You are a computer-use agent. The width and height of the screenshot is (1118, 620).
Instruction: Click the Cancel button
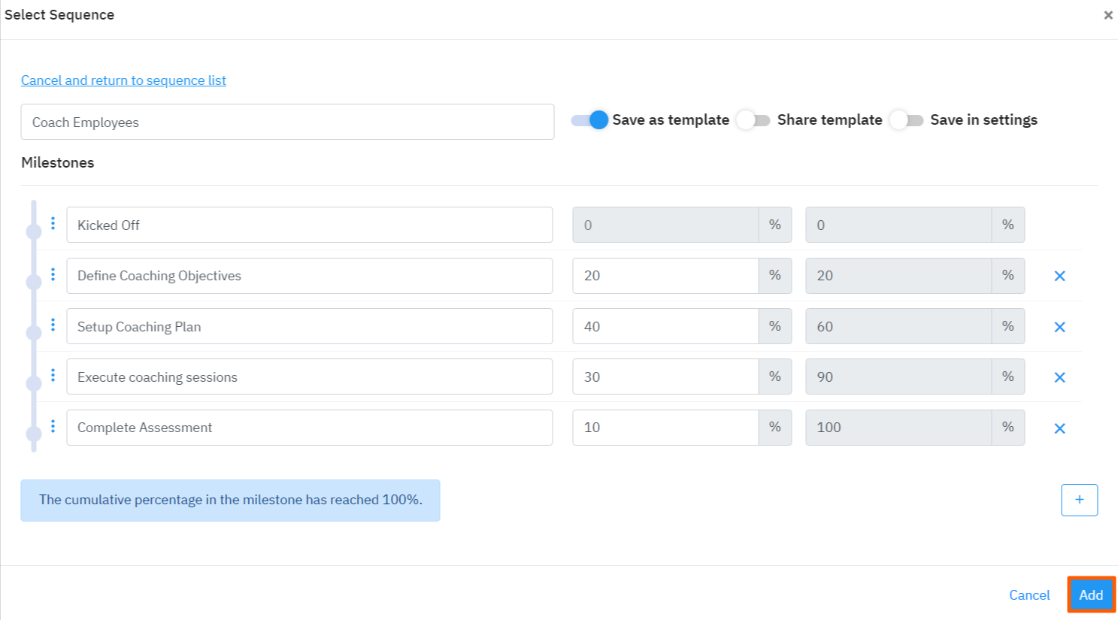(1029, 594)
